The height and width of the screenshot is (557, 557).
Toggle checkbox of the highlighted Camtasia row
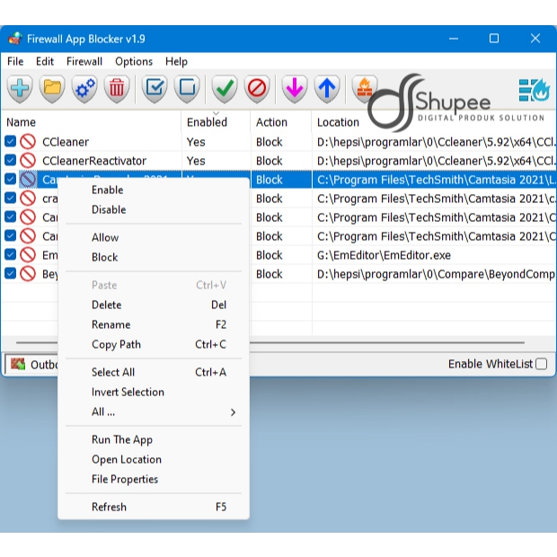10,179
